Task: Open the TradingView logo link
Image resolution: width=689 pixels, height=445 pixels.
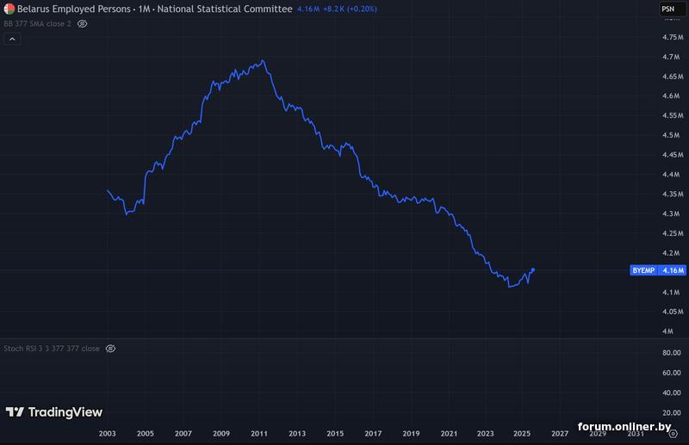Action: coord(53,412)
